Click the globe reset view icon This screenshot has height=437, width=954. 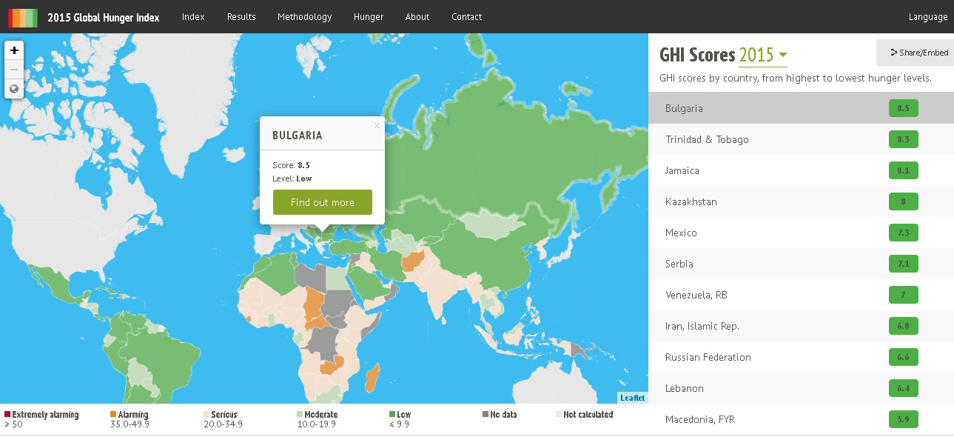click(14, 89)
